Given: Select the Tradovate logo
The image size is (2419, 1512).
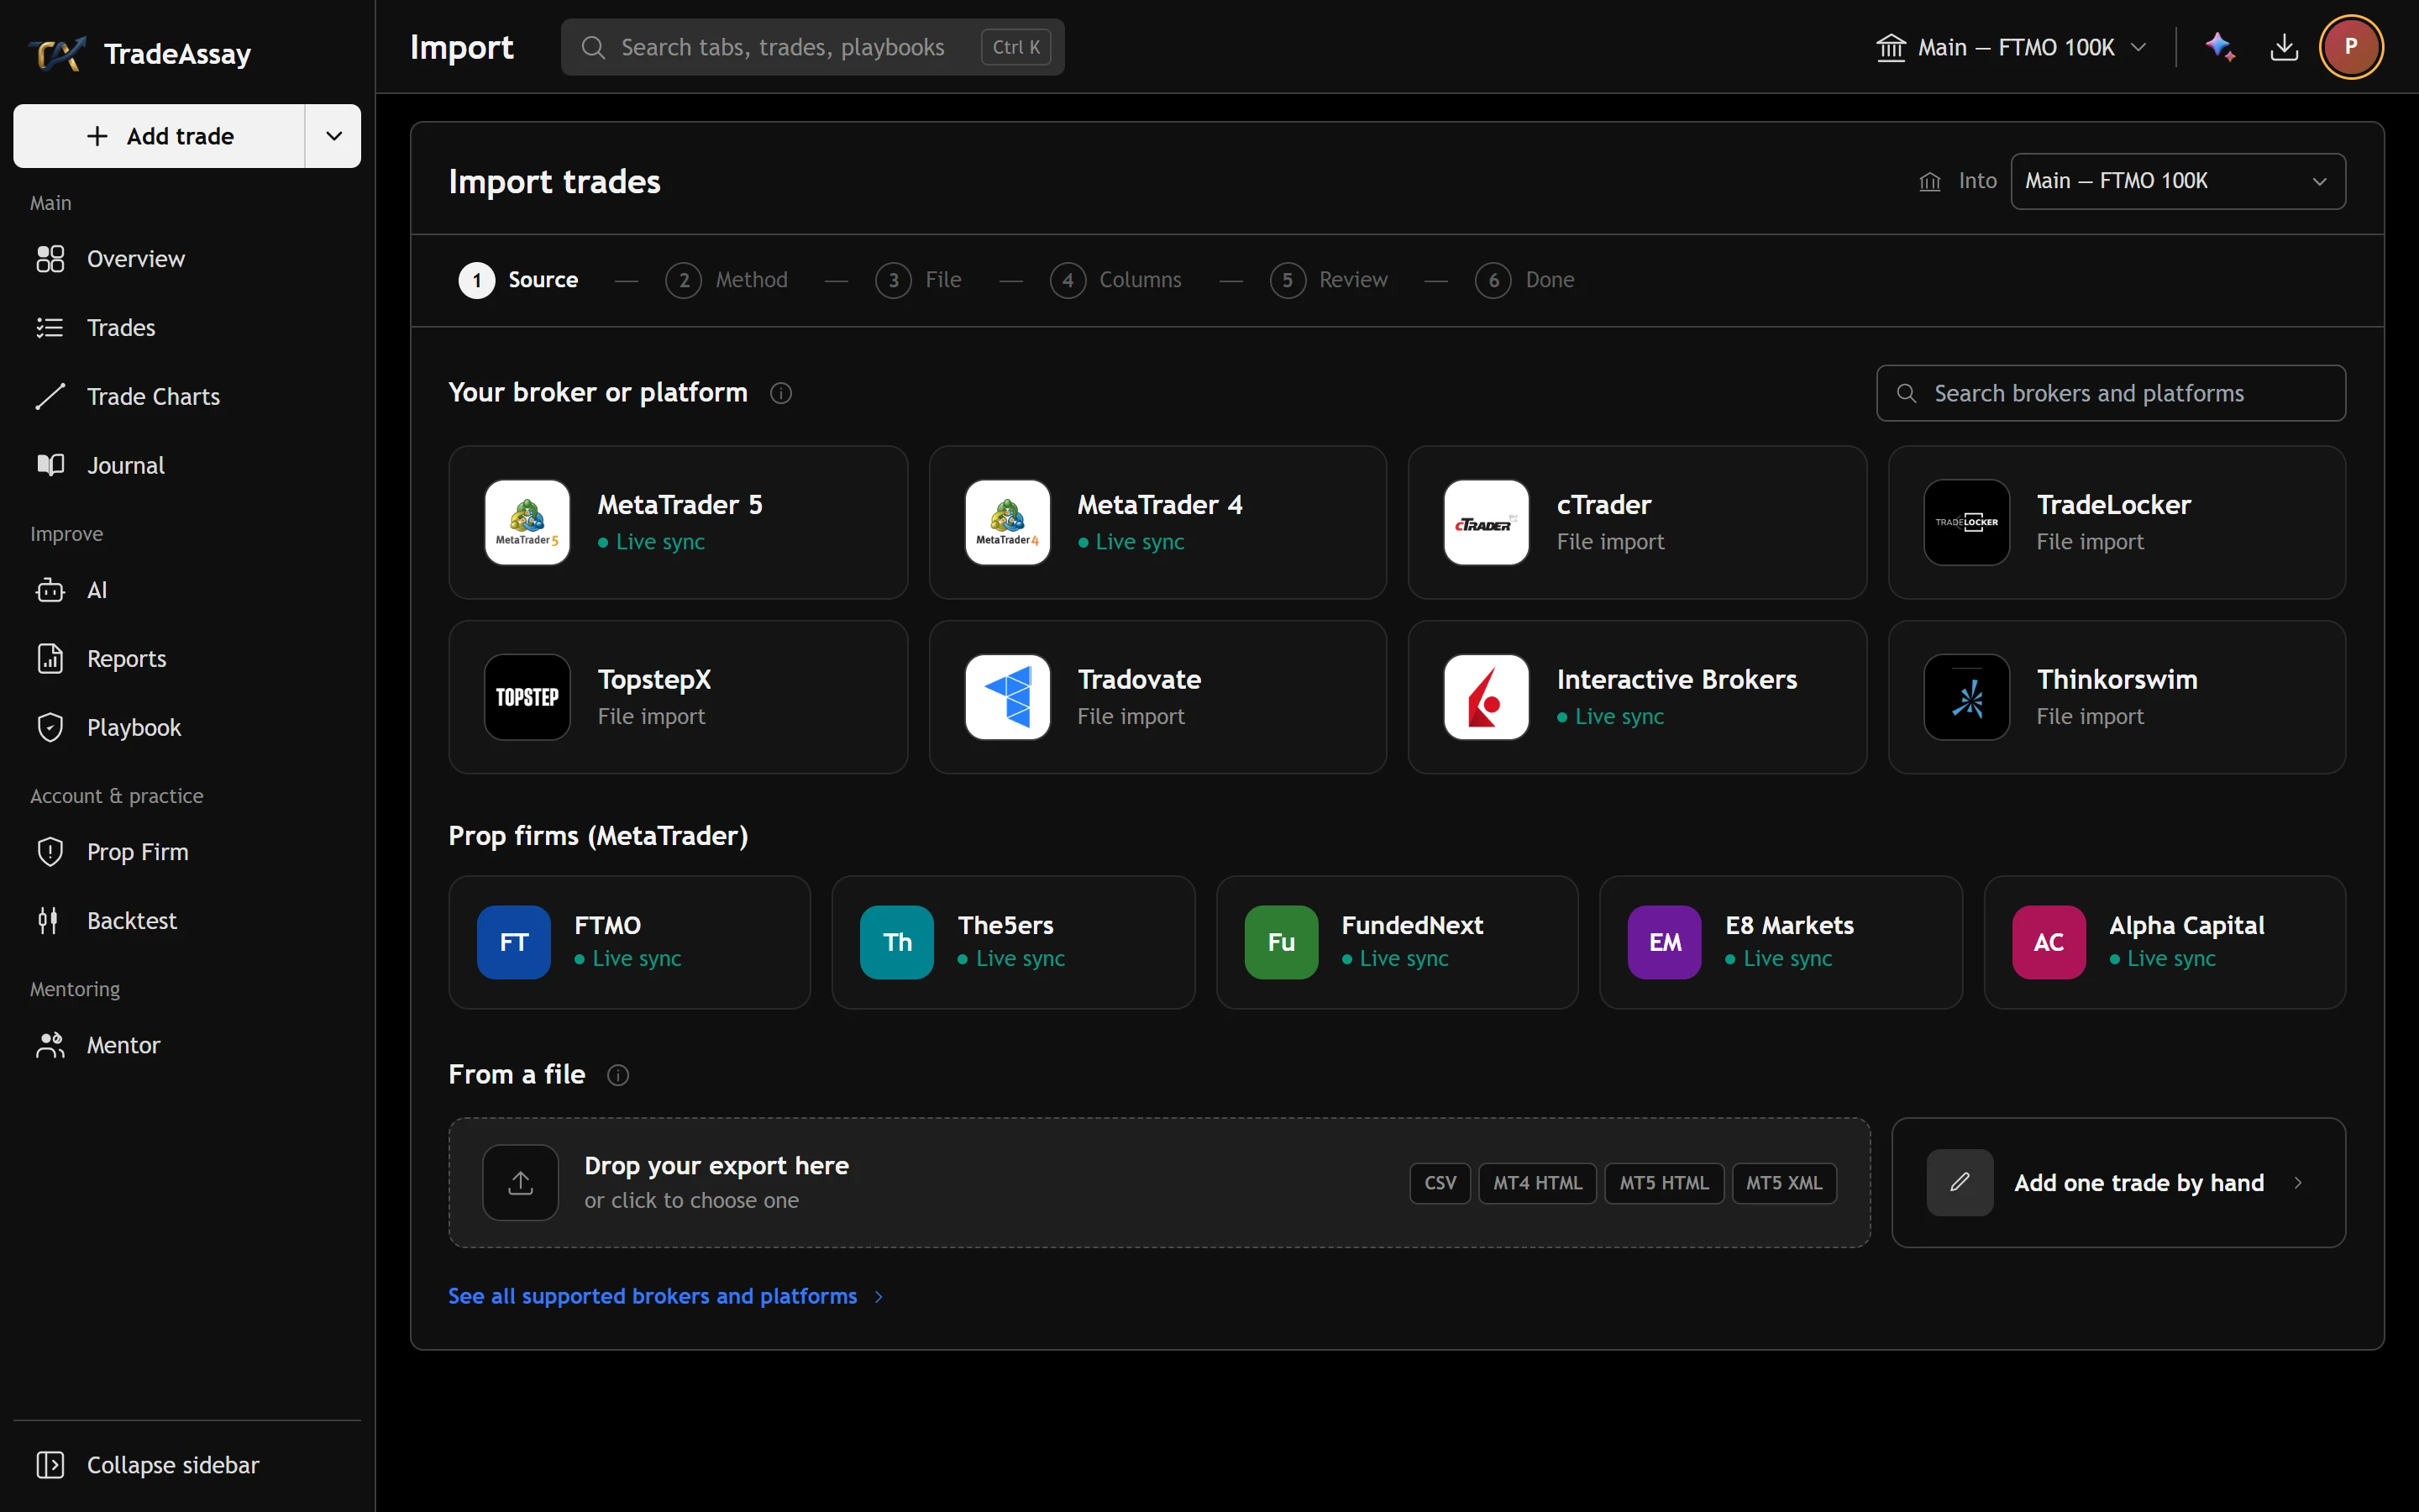Looking at the screenshot, I should (x=1008, y=697).
